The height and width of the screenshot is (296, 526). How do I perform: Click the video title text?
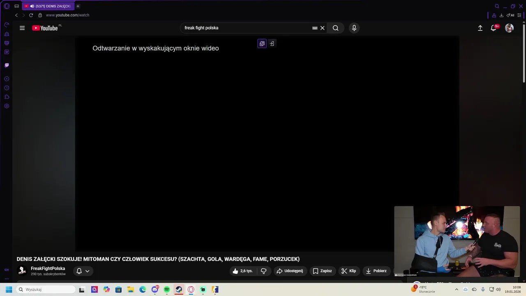(158, 259)
